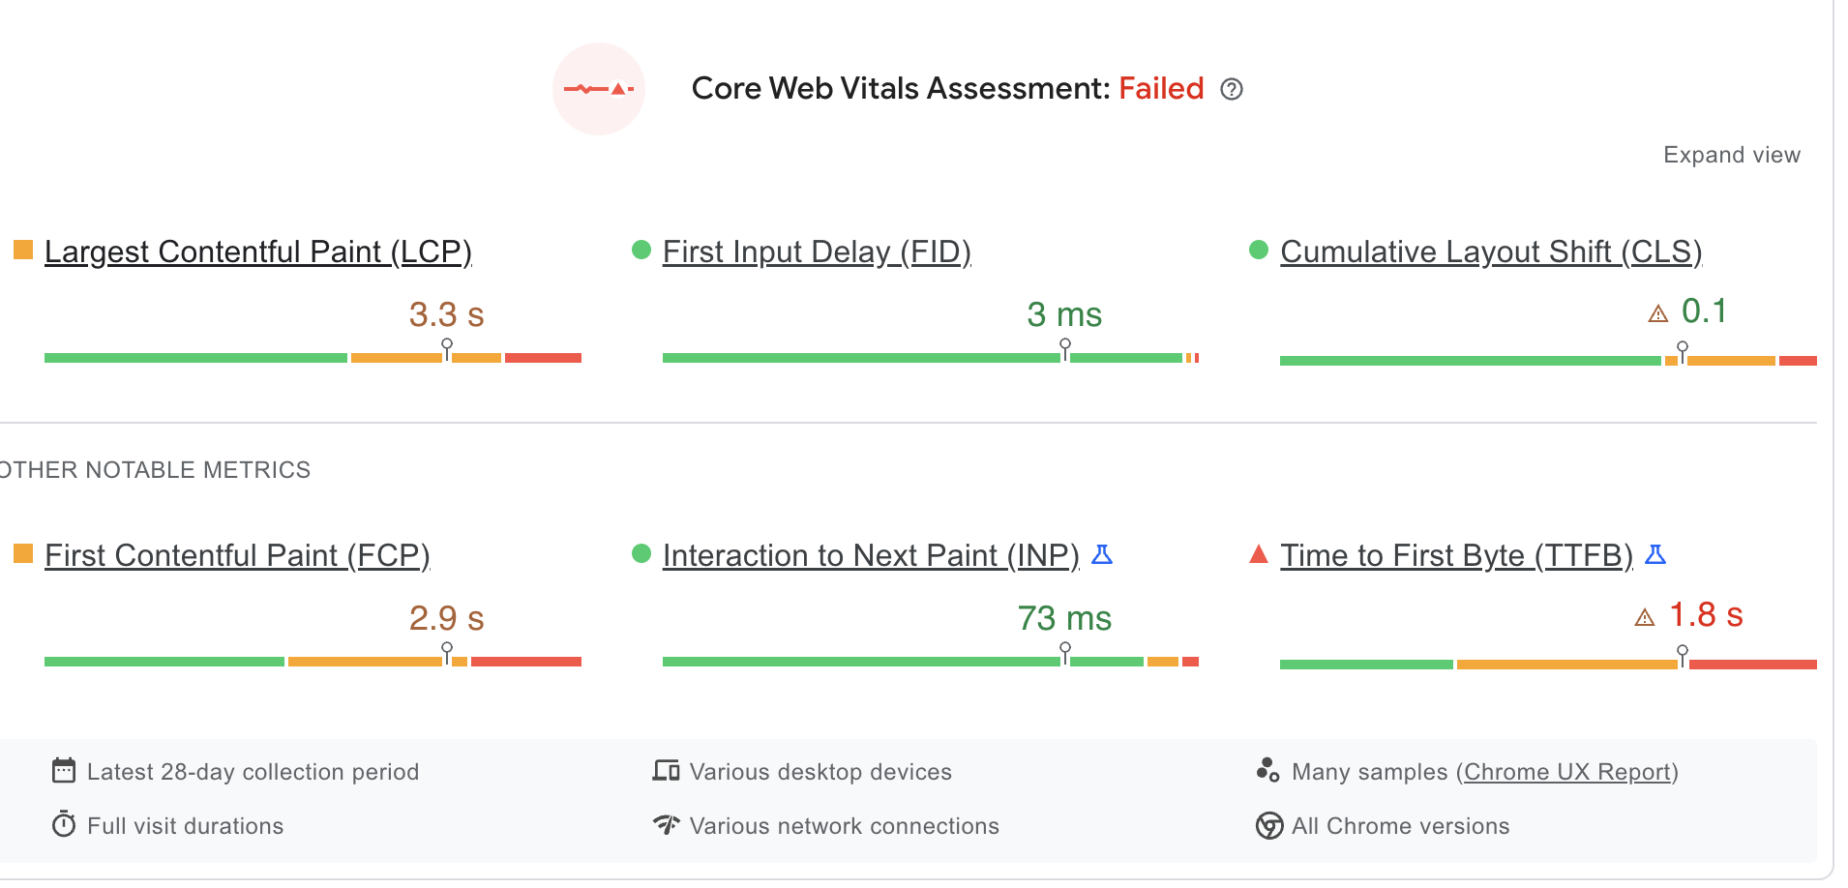Open the Largest Contentful Paint link
This screenshot has height=888, width=1848.
point(257,252)
